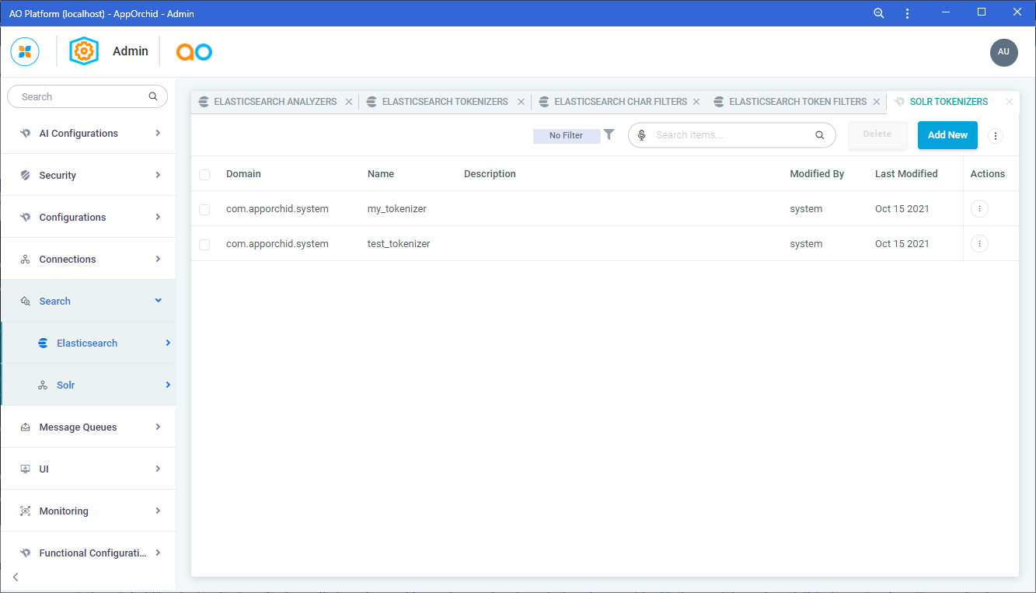The image size is (1036, 593).
Task: Click the microphone voice search icon
Action: click(642, 135)
